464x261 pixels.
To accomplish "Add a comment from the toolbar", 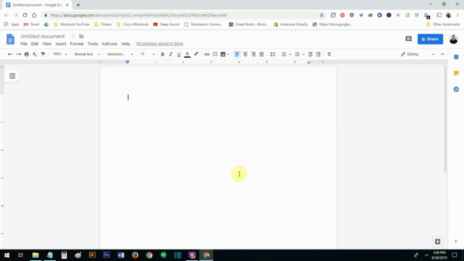I will point(215,54).
